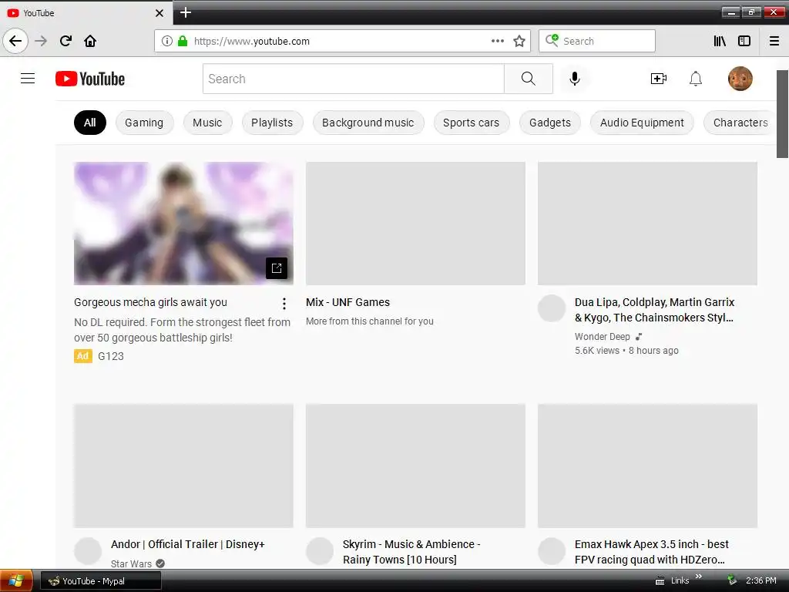Click the taskbar keyboard icon
Screen dimensions: 789x592
tap(660, 581)
